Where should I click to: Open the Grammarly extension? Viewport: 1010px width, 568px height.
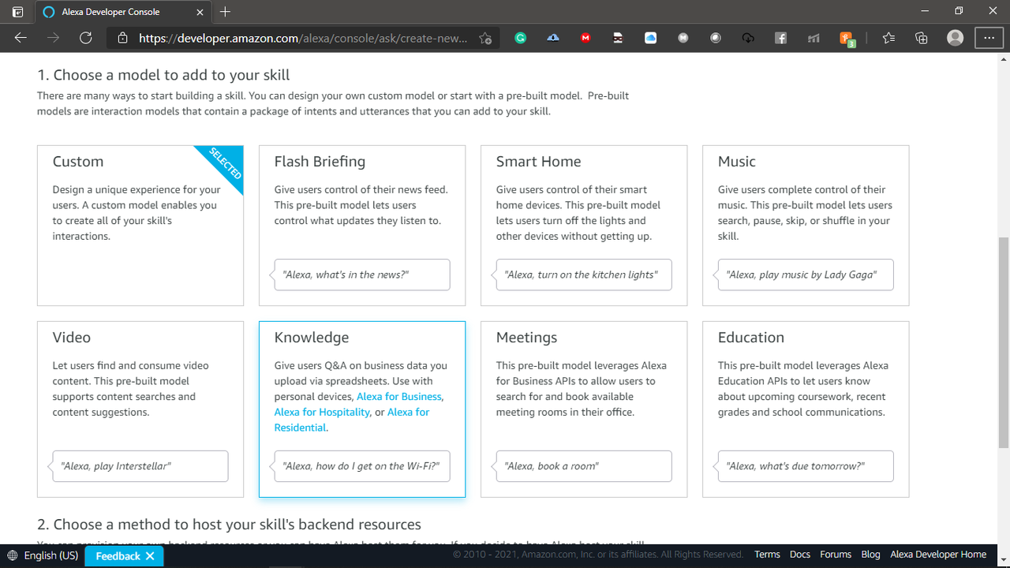520,38
